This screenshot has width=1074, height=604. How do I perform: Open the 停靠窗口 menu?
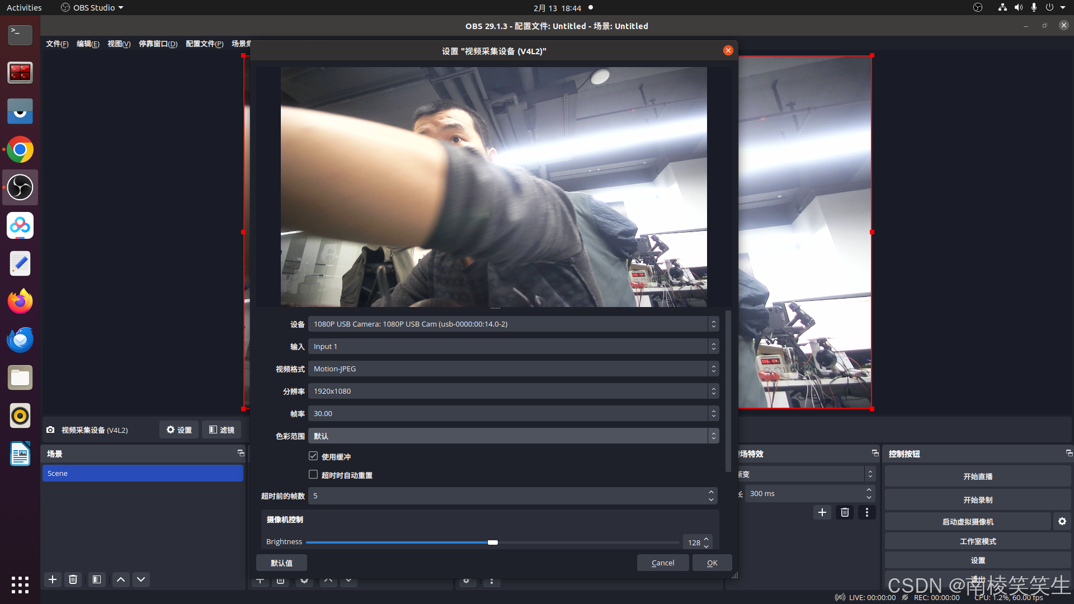pos(158,44)
